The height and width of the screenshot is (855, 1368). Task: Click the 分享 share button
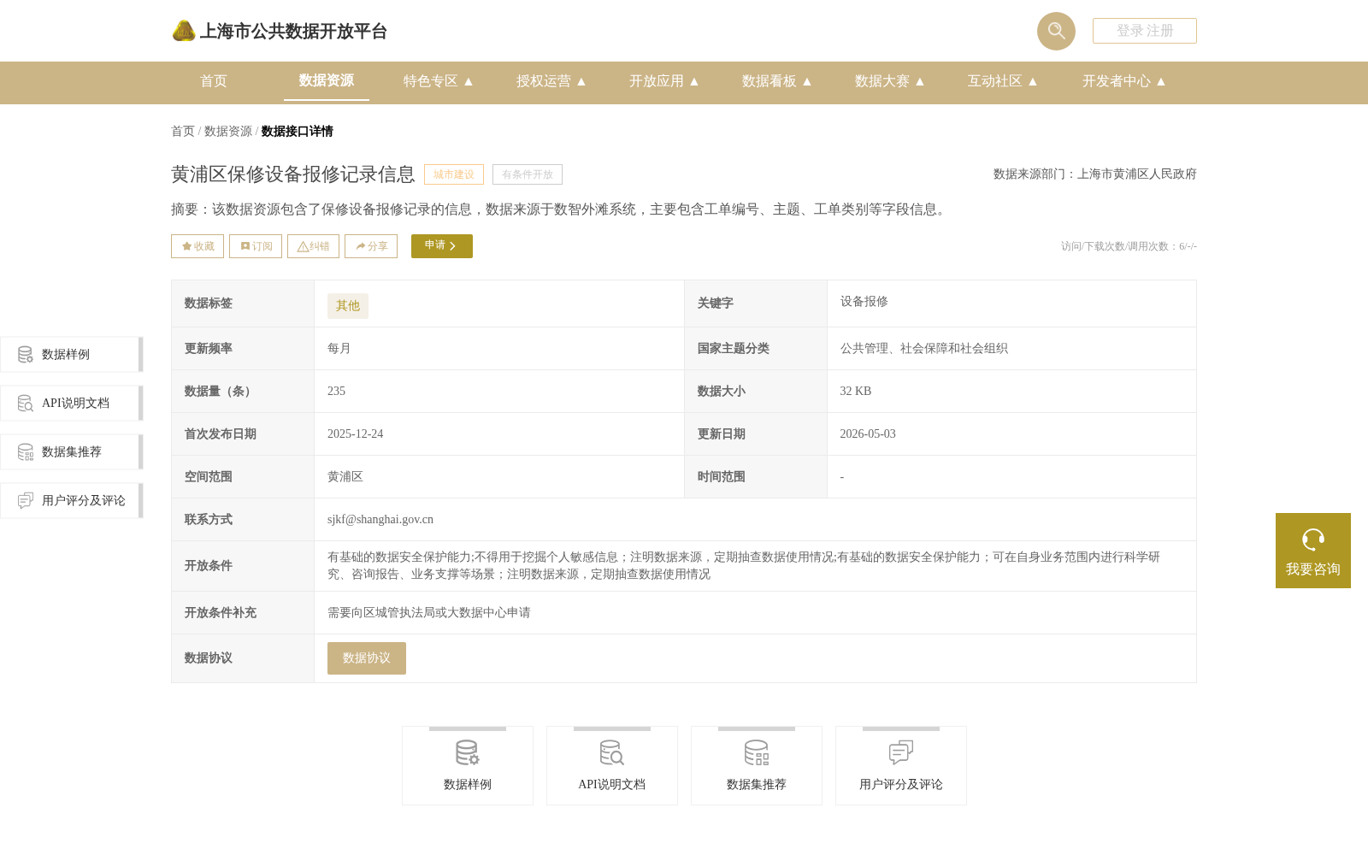(371, 246)
